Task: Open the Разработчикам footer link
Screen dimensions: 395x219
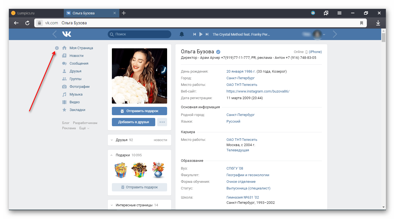Action: 85,123
